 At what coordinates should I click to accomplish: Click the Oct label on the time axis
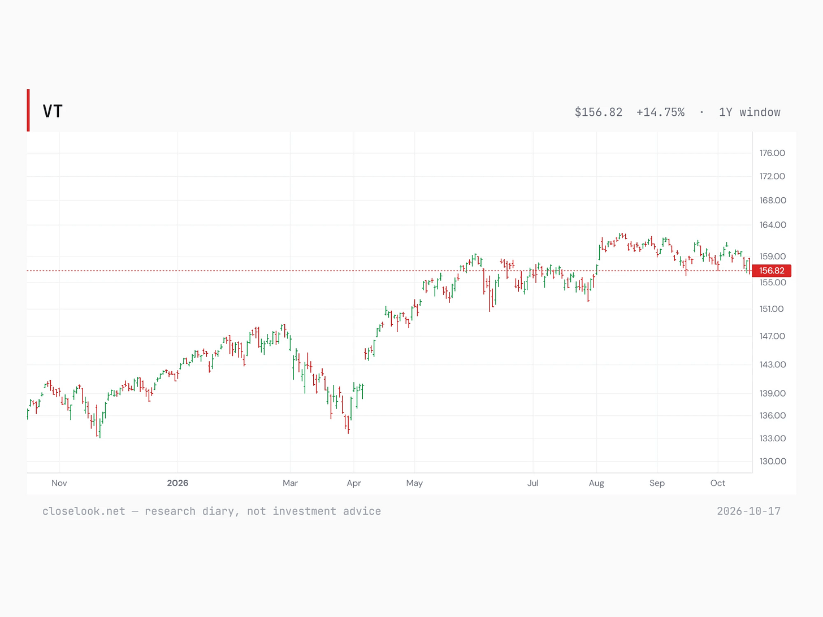coord(718,483)
